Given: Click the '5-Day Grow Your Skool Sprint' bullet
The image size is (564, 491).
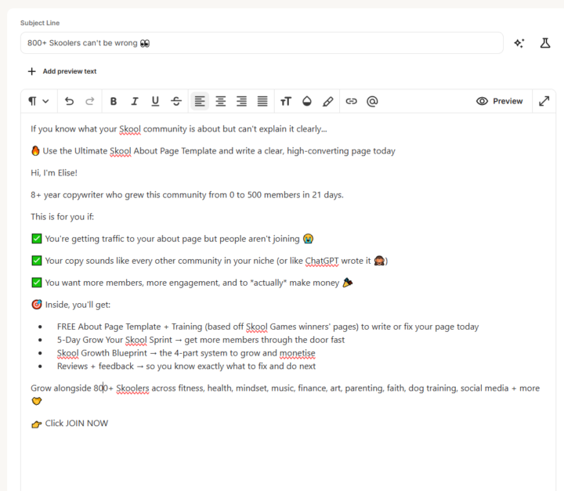Looking at the screenshot, I should (201, 340).
